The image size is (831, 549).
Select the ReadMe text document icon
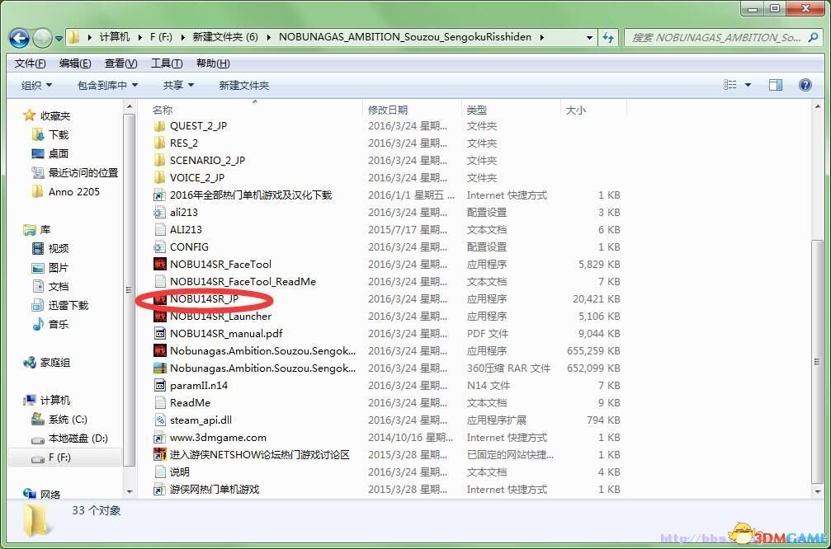click(159, 403)
